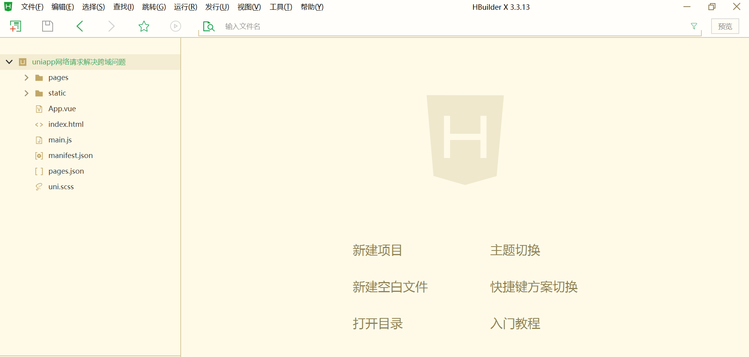Click the uniapp project icon

pyautogui.click(x=23, y=62)
